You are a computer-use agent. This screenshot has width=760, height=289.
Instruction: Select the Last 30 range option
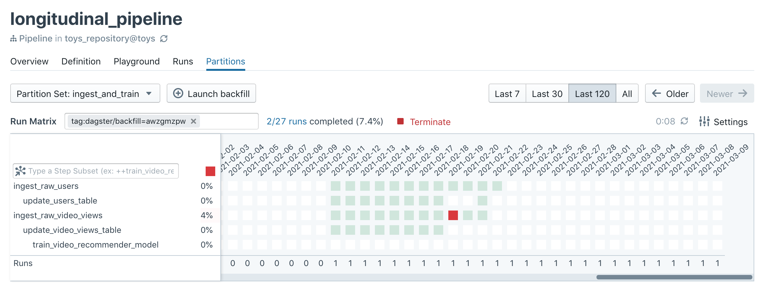coord(547,93)
